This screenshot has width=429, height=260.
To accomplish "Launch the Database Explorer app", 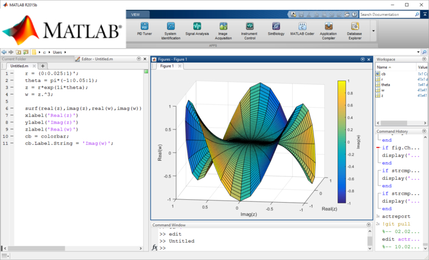I will (x=355, y=29).
